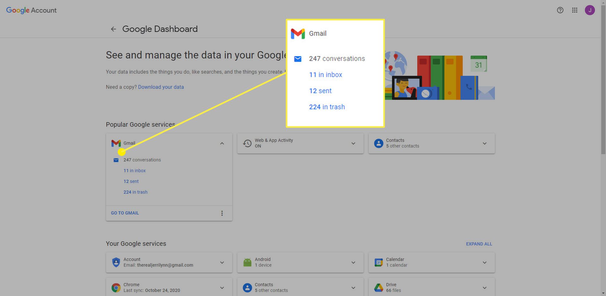Click the Drive triangle icon

378,288
